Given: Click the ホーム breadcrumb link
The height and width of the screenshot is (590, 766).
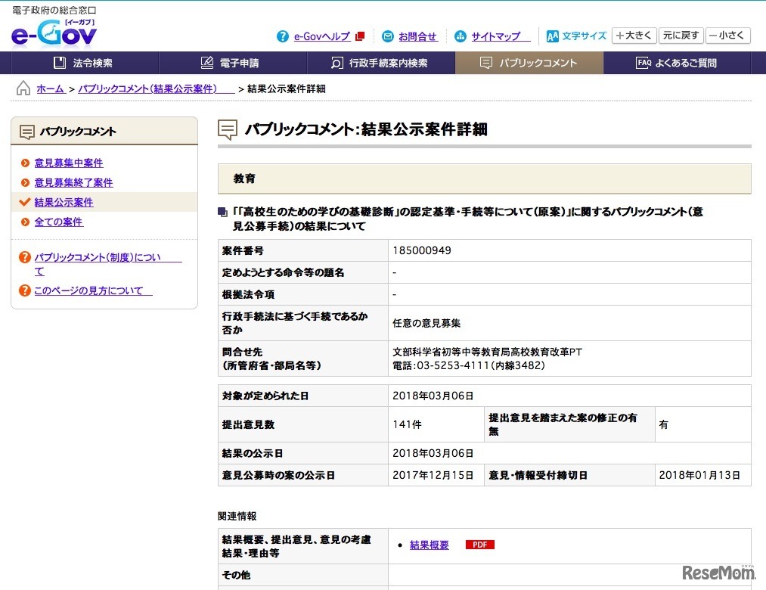Looking at the screenshot, I should coord(48,88).
